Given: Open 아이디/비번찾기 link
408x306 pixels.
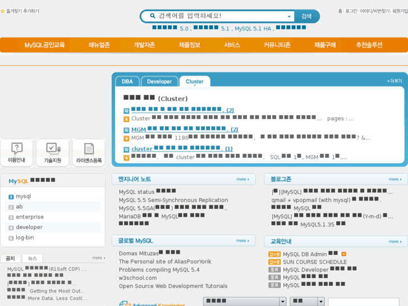Looking at the screenshot, I should point(374,11).
